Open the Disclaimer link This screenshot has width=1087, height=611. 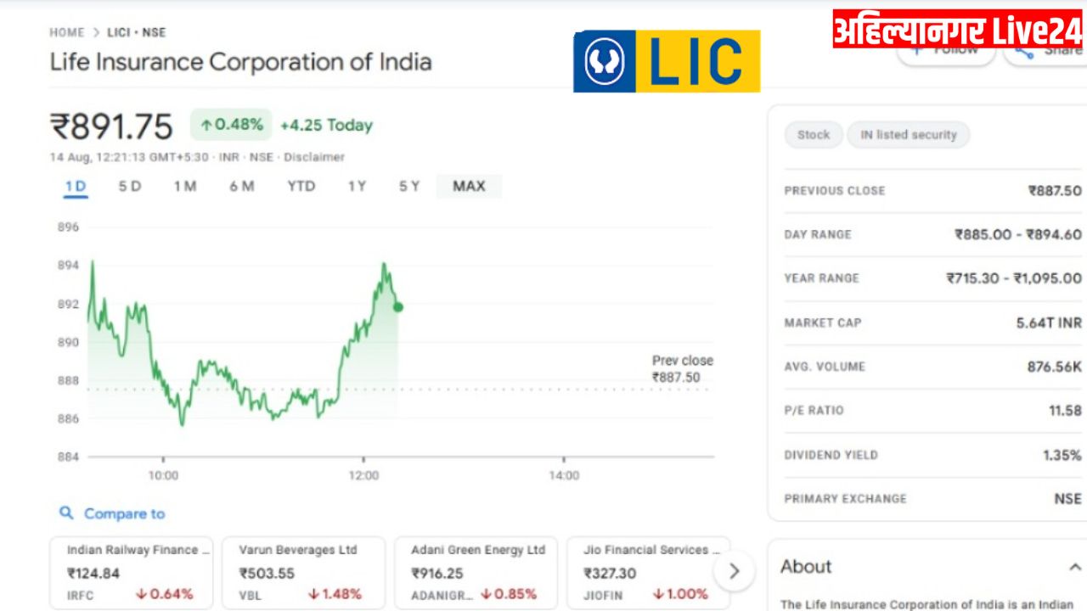[x=314, y=157]
